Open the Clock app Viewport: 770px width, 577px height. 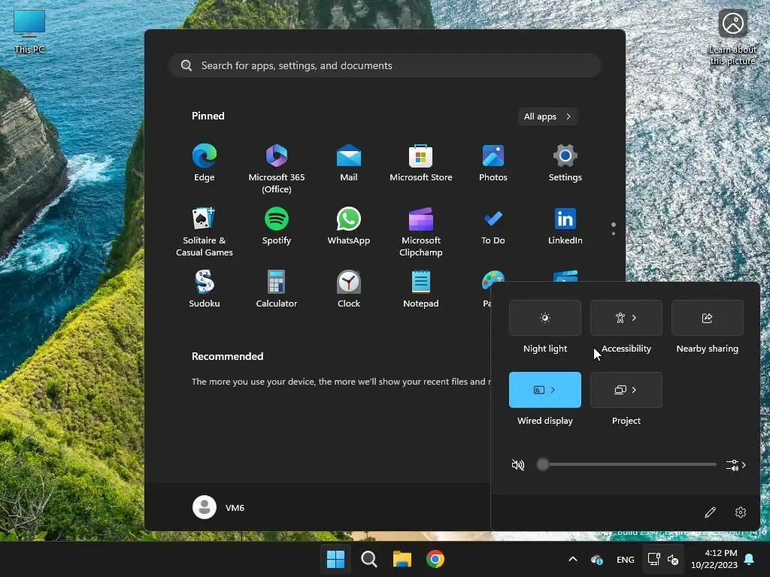pyautogui.click(x=349, y=289)
